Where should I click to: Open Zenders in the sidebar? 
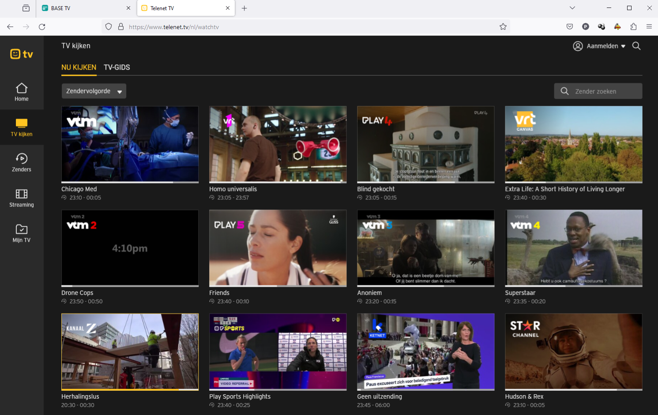point(22,162)
